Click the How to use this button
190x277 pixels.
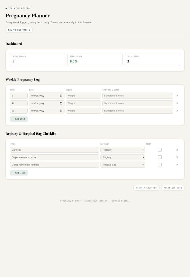(19, 30)
